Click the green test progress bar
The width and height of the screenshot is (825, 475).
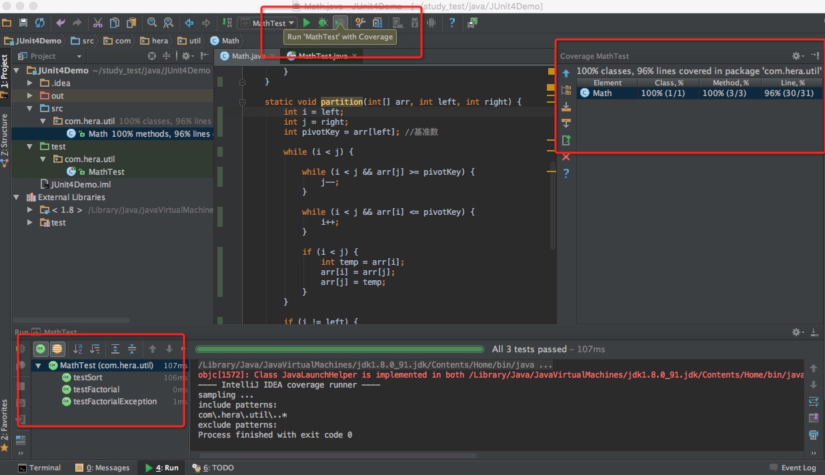[x=339, y=349]
